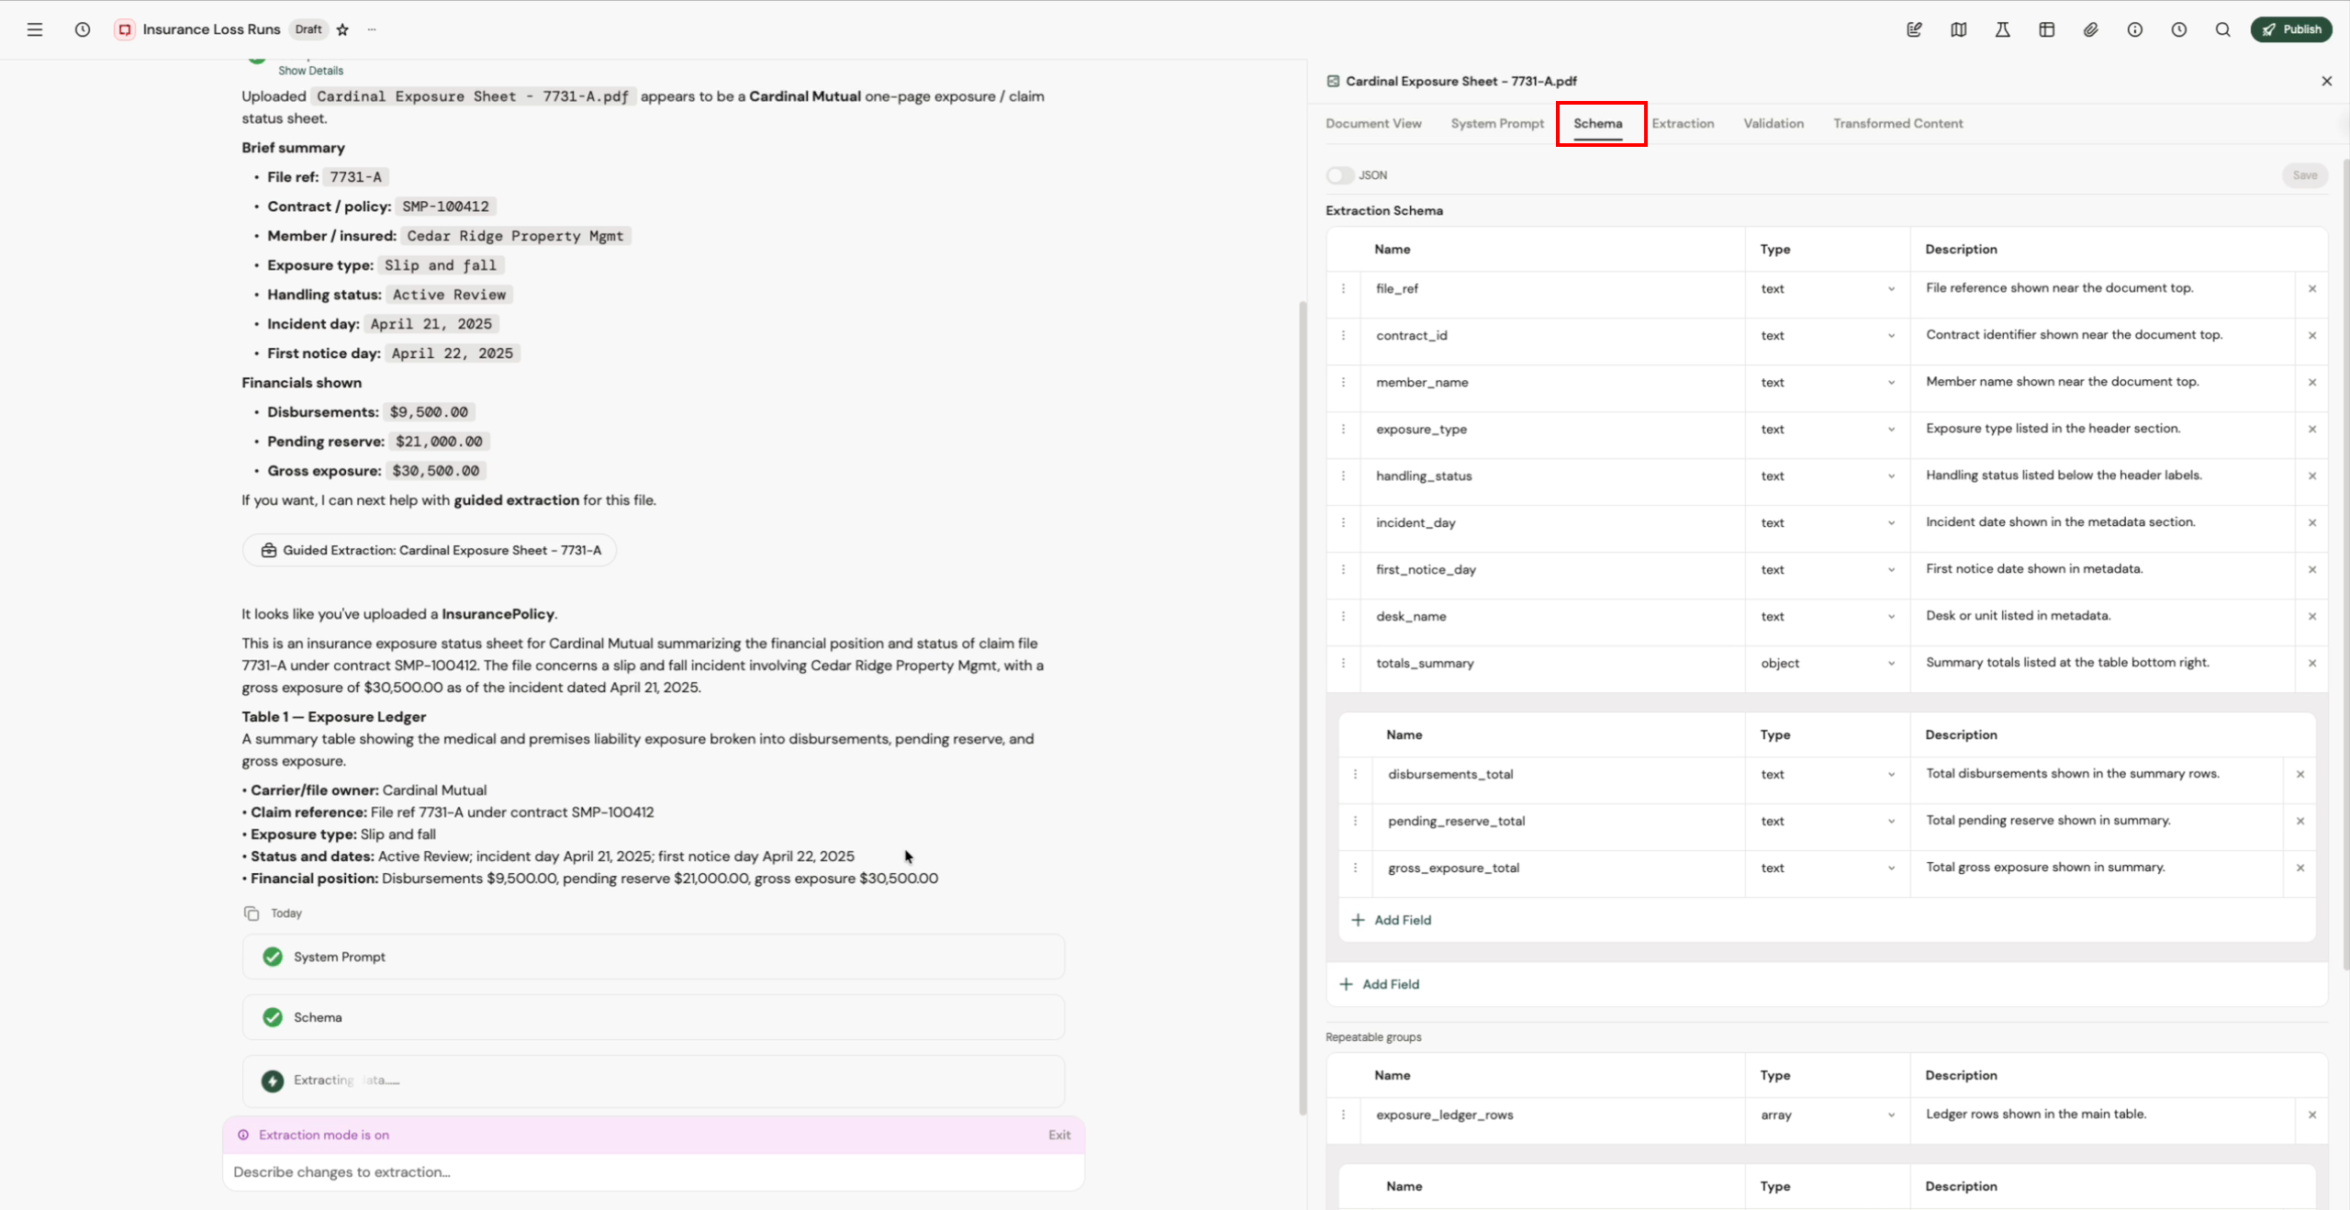
Task: Click the drag handle of pending_reserve_total
Action: (1355, 821)
